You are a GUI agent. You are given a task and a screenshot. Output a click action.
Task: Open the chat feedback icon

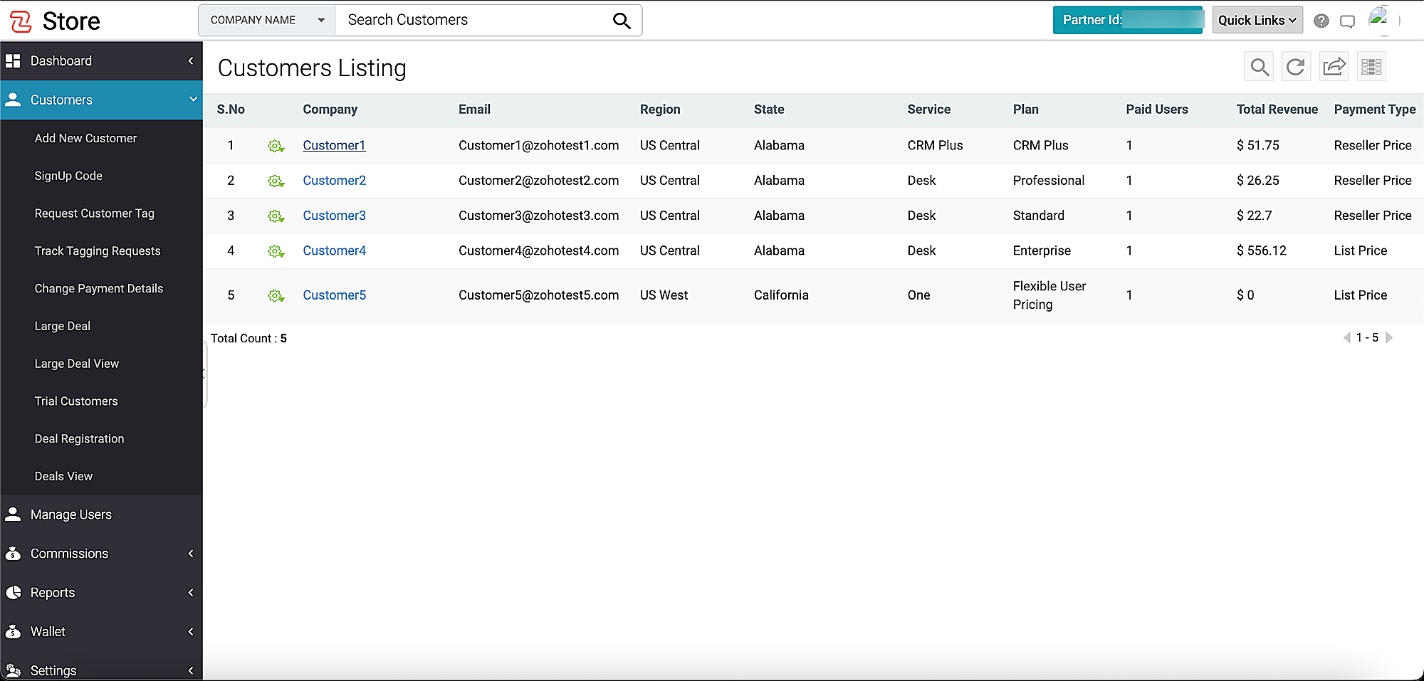pyautogui.click(x=1347, y=21)
